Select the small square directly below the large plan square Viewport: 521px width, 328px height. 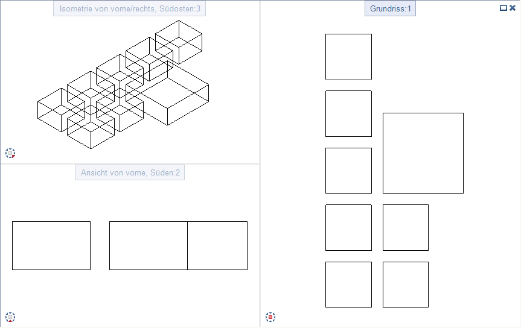(406, 227)
